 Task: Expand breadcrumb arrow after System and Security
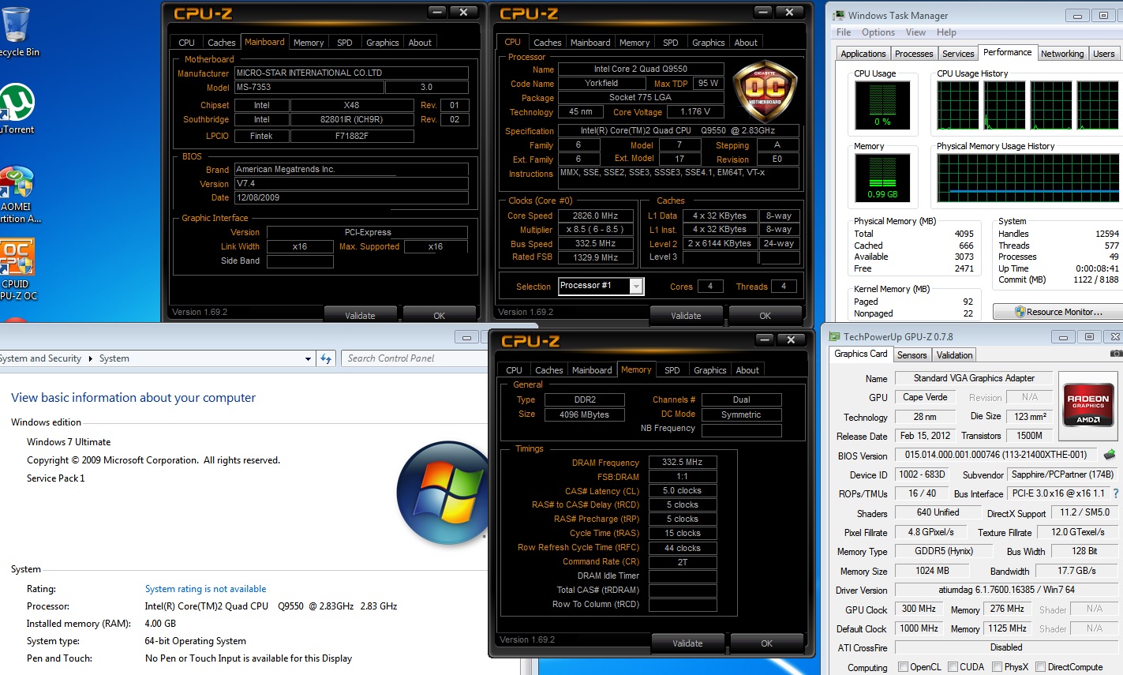coord(90,358)
